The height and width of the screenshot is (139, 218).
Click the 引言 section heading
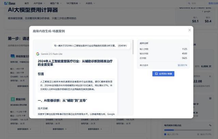point(41,74)
